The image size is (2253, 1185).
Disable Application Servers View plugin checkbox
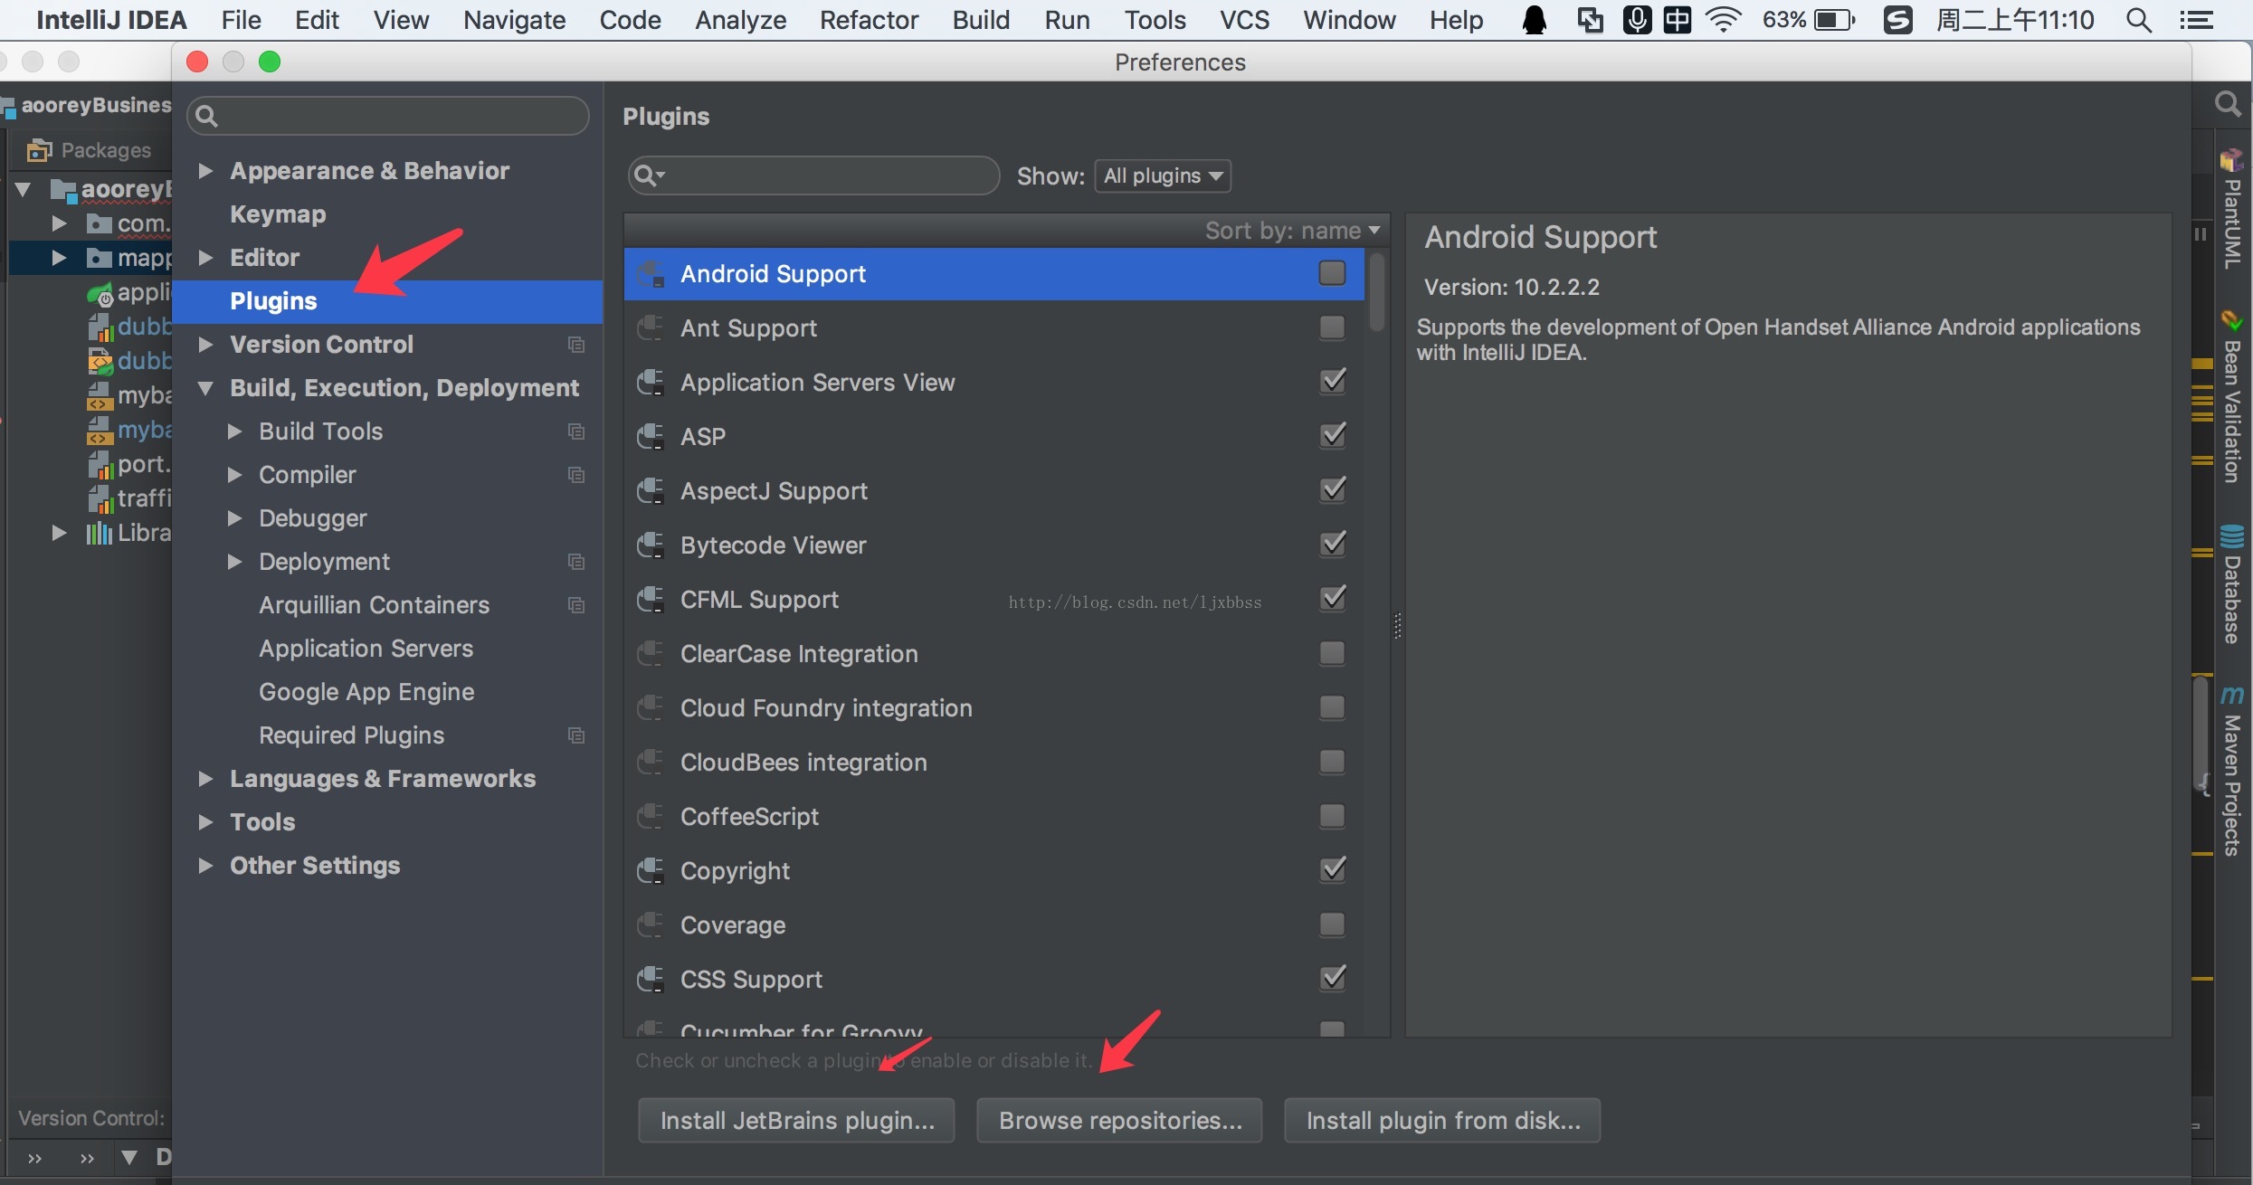coord(1332,382)
